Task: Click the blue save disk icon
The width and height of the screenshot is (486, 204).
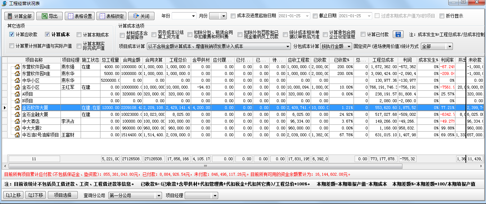Action: click(x=398, y=34)
